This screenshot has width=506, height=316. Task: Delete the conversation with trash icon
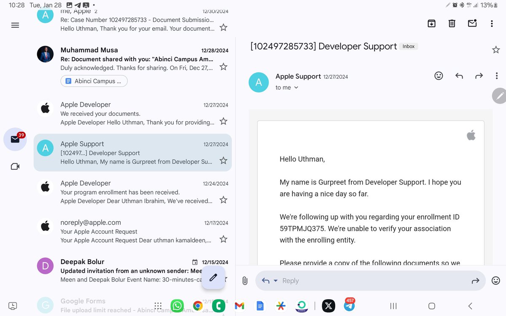tap(452, 24)
